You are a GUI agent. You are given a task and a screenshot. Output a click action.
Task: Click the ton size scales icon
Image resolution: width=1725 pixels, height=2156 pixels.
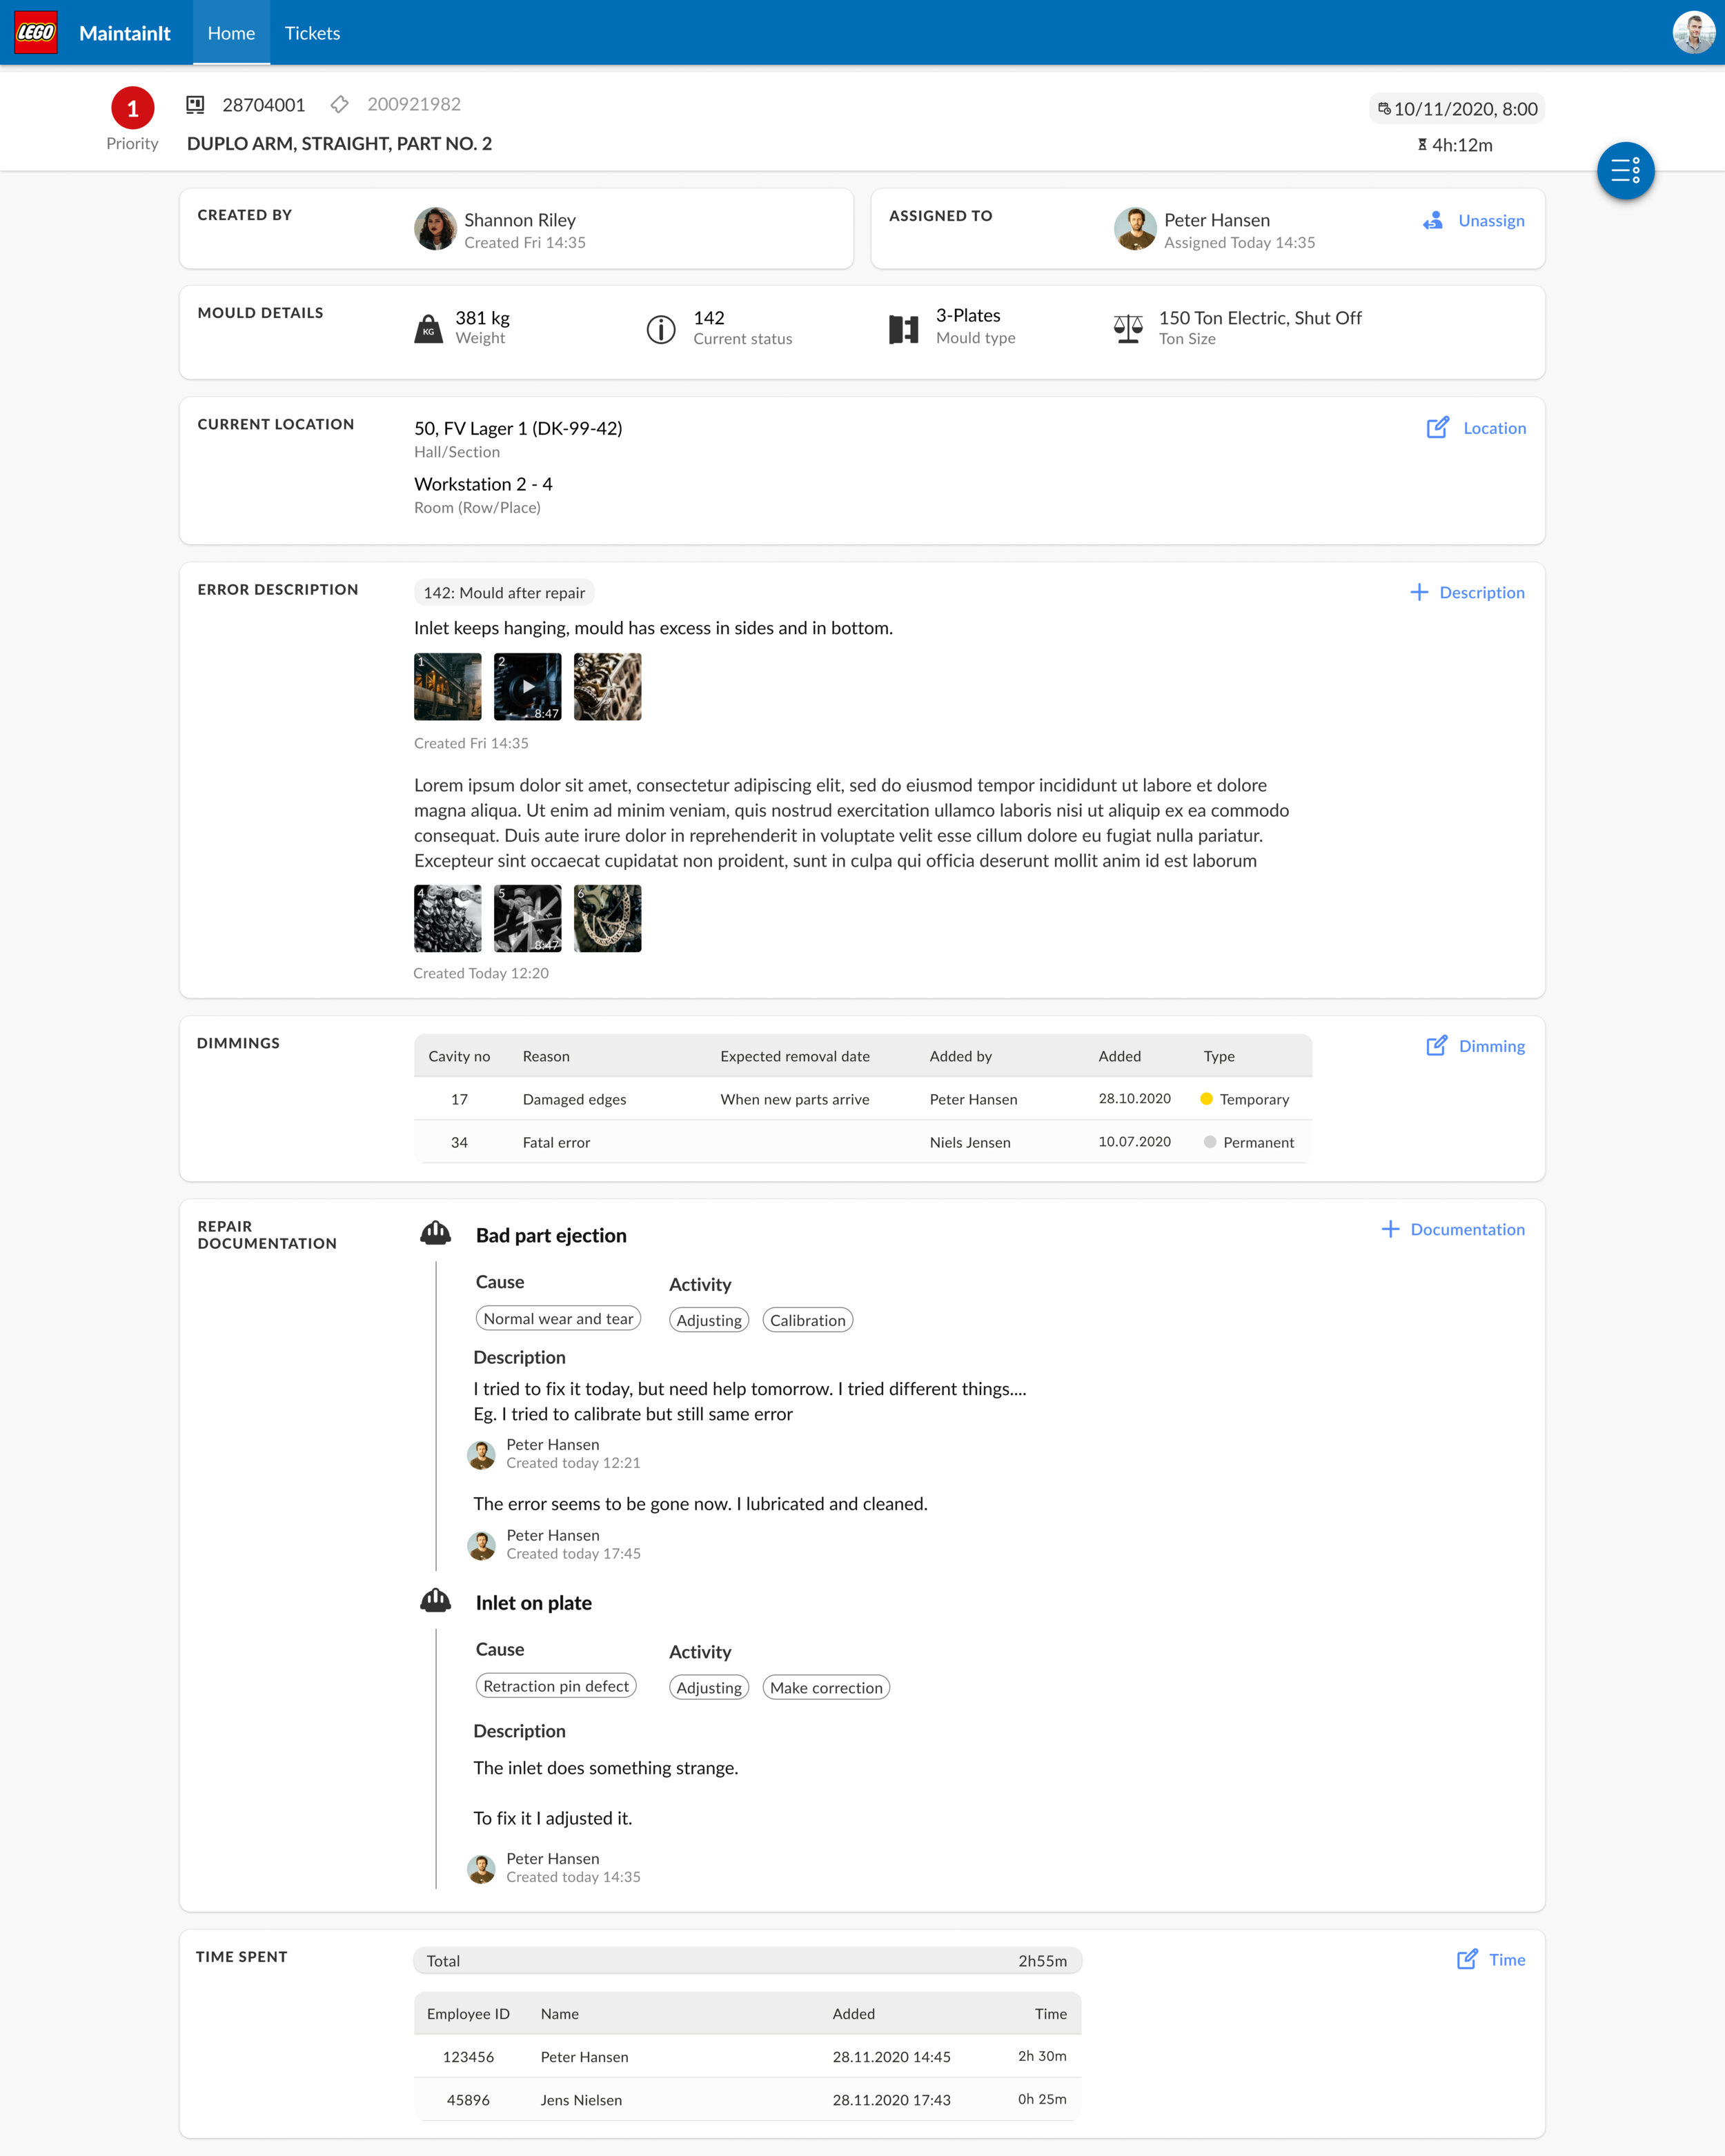1128,328
